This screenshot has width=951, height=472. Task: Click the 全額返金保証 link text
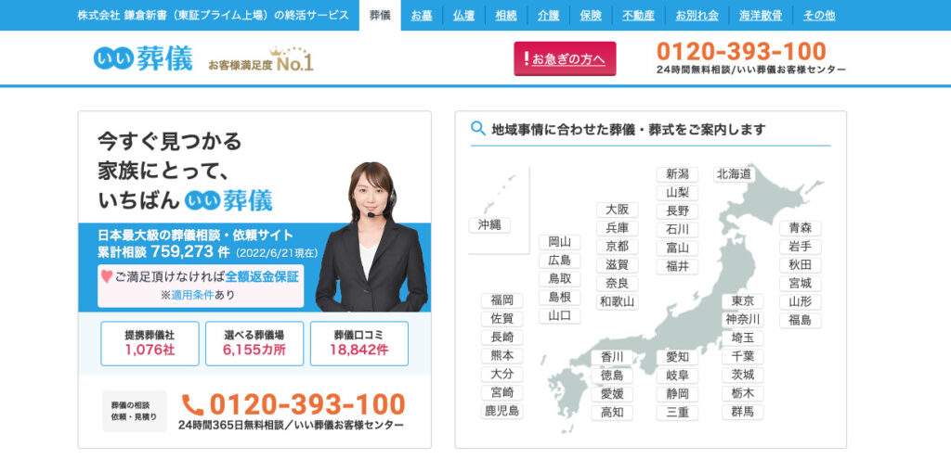pyautogui.click(x=261, y=276)
